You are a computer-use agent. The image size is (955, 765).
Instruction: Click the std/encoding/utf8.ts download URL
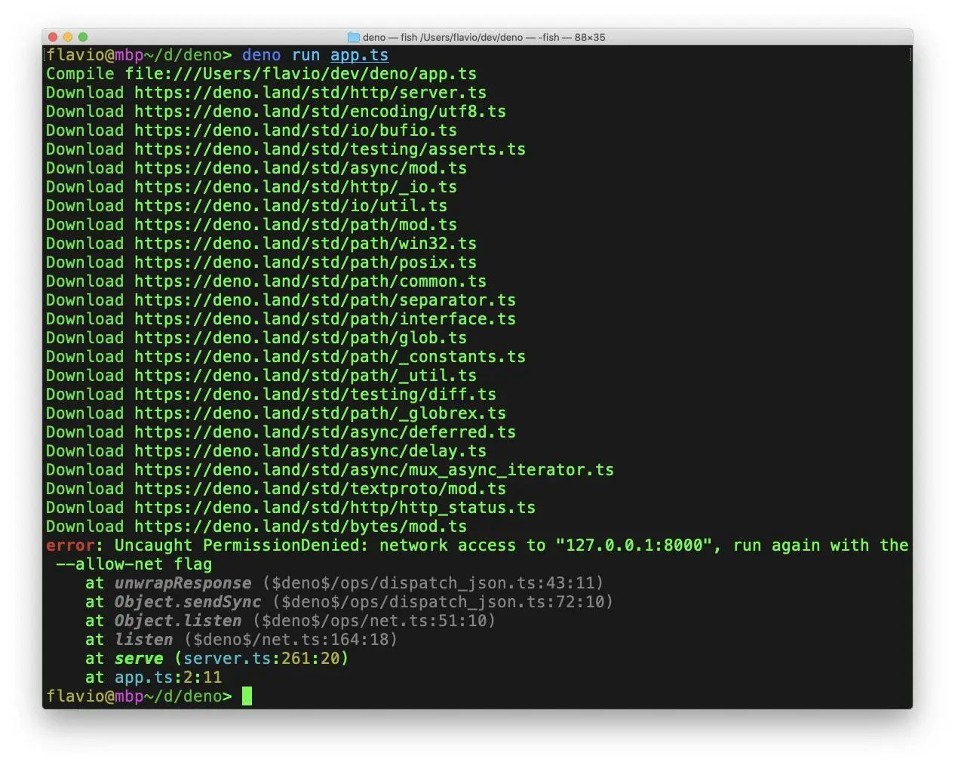click(x=320, y=112)
